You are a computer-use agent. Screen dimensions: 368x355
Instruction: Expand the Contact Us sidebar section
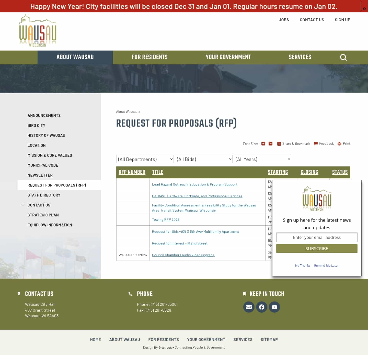pyautogui.click(x=23, y=205)
